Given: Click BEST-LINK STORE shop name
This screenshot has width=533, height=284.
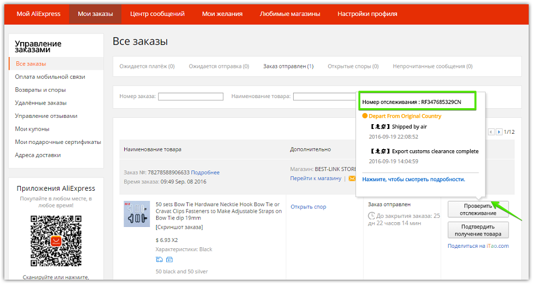Looking at the screenshot, I should 335,169.
